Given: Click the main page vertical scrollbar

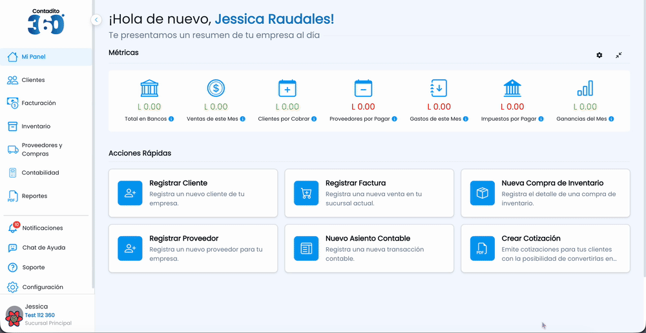Looking at the screenshot, I should tap(644, 138).
